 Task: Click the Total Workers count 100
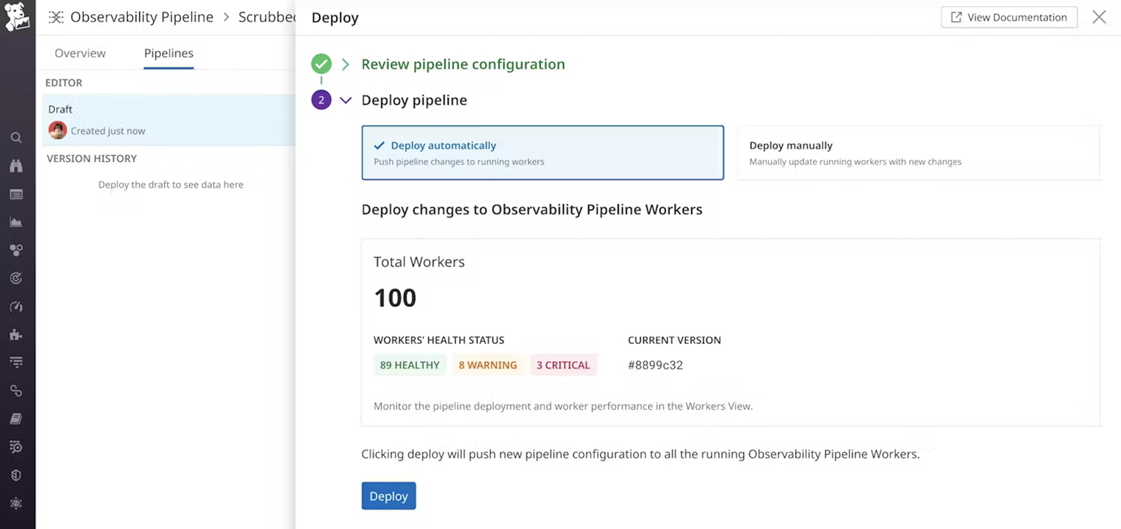click(x=395, y=298)
